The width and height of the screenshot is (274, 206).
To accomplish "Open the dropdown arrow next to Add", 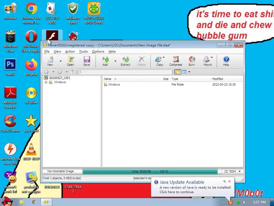I will (115, 61).
